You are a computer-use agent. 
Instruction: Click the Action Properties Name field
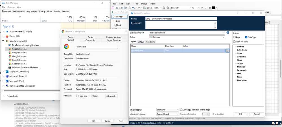coord(181,19)
